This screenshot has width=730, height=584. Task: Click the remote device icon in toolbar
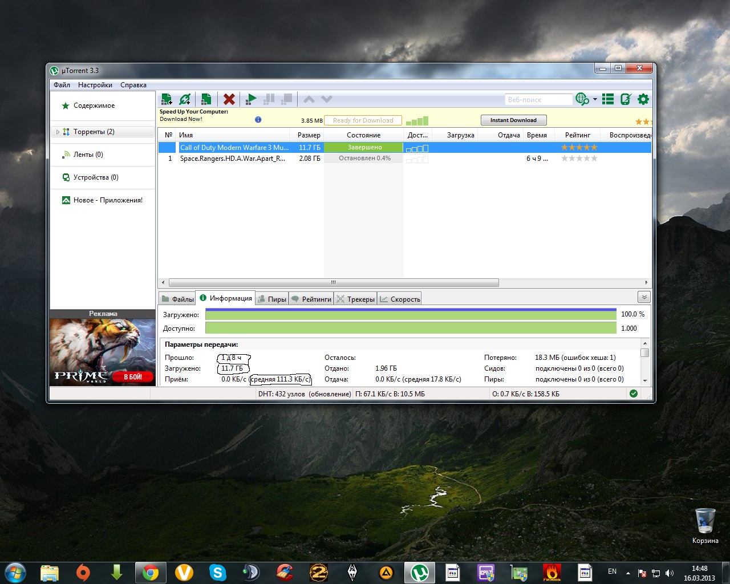(x=626, y=99)
